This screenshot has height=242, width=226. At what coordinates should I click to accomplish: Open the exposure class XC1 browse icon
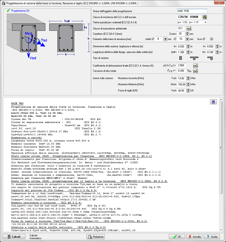click(x=189, y=29)
